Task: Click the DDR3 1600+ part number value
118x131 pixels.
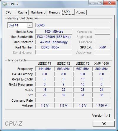Action: [54, 47]
